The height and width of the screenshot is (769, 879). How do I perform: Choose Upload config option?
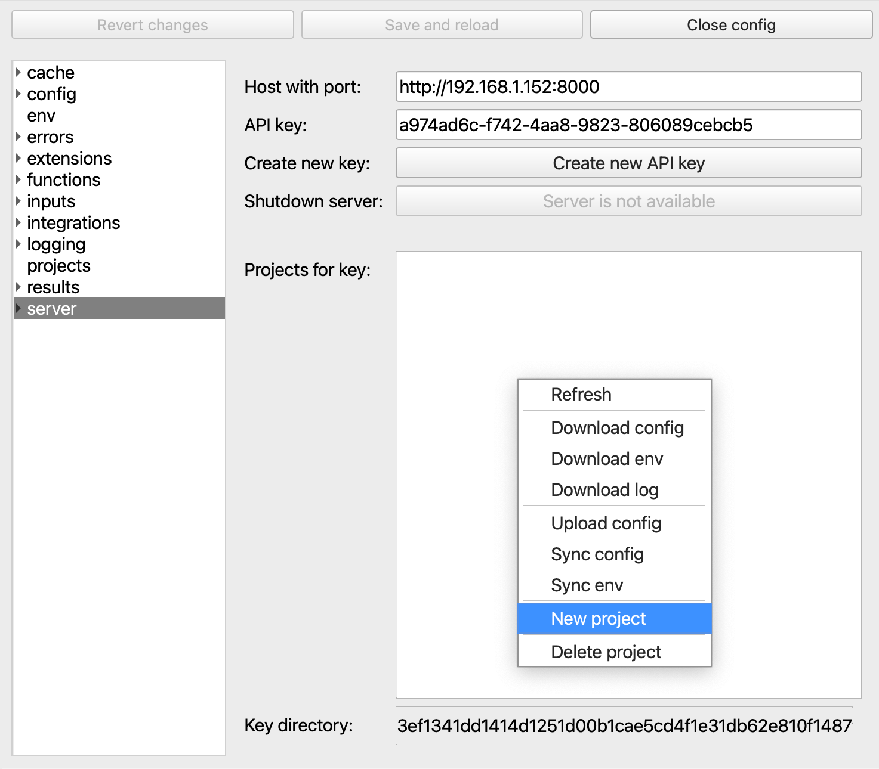tap(606, 523)
